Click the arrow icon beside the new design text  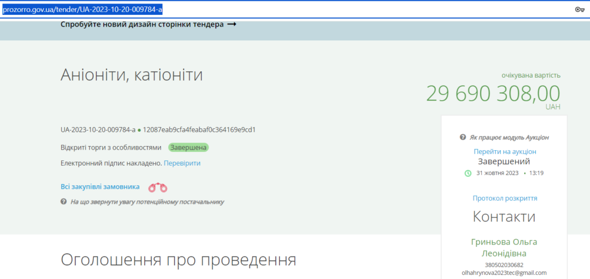point(232,25)
